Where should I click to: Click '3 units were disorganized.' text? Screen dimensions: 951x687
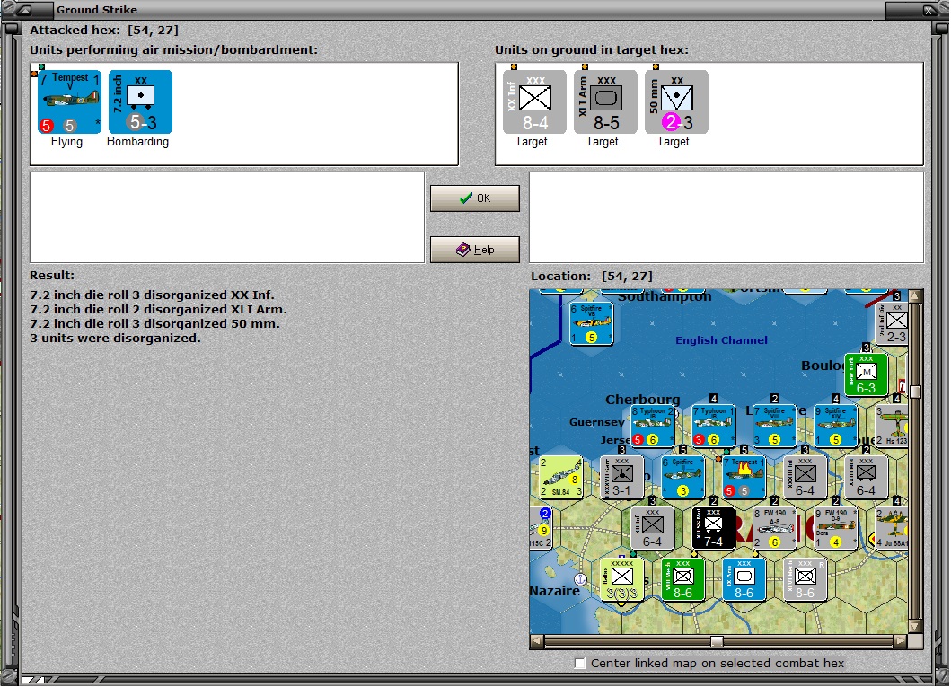(115, 339)
